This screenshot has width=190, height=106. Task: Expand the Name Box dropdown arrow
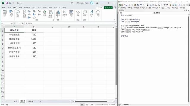pyautogui.click(x=12, y=24)
